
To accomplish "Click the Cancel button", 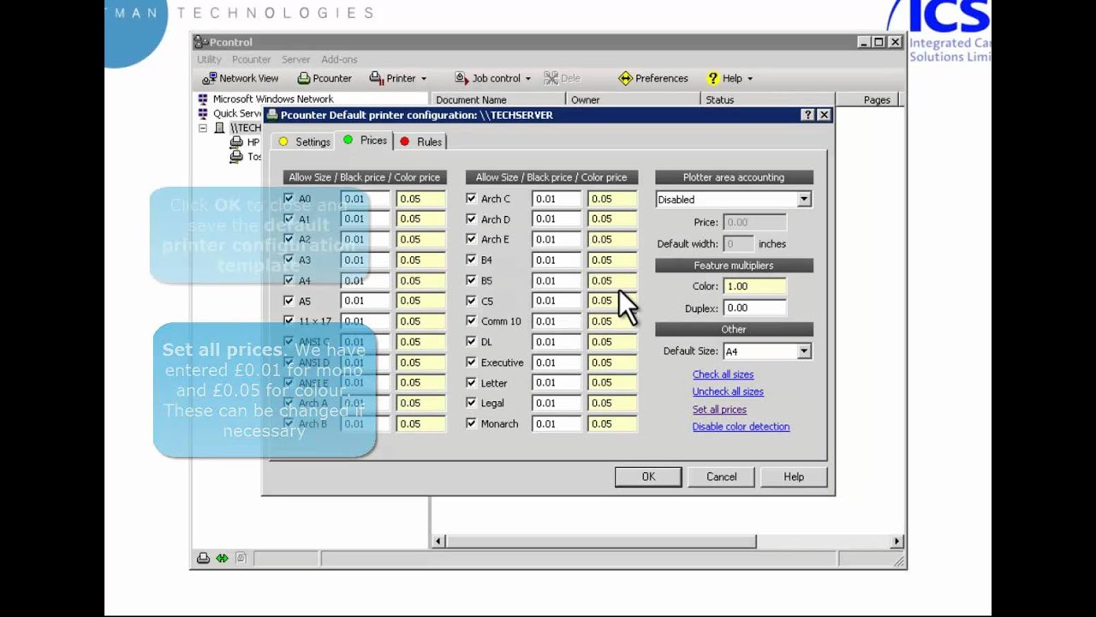I will tap(721, 476).
